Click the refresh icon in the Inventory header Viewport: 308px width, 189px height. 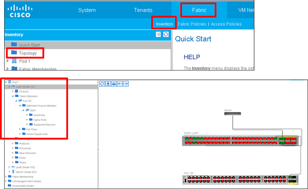[x=166, y=34]
